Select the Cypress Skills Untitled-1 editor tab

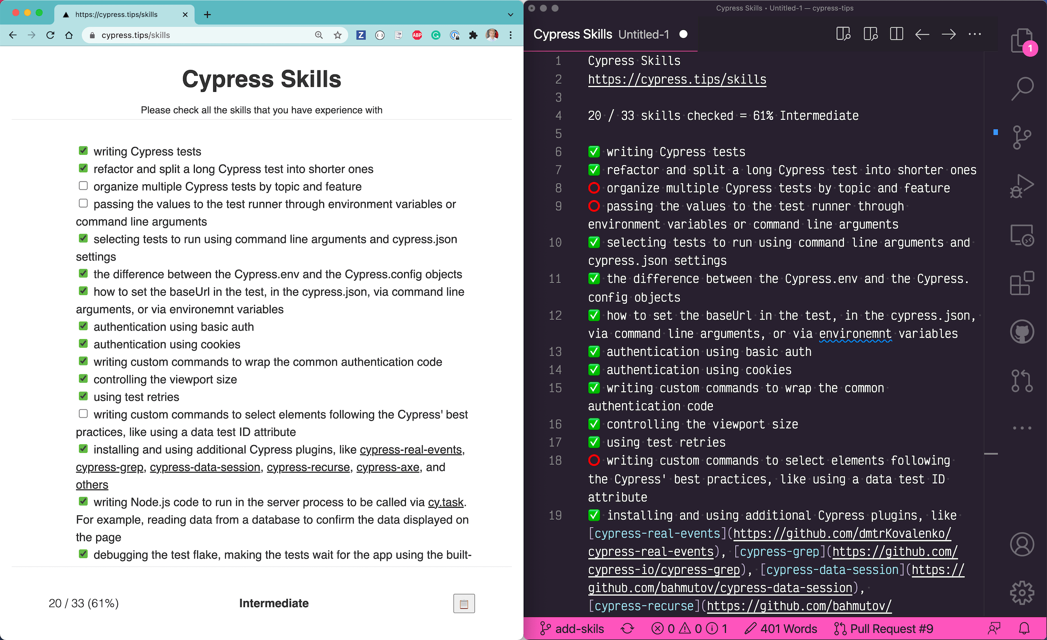pos(610,34)
